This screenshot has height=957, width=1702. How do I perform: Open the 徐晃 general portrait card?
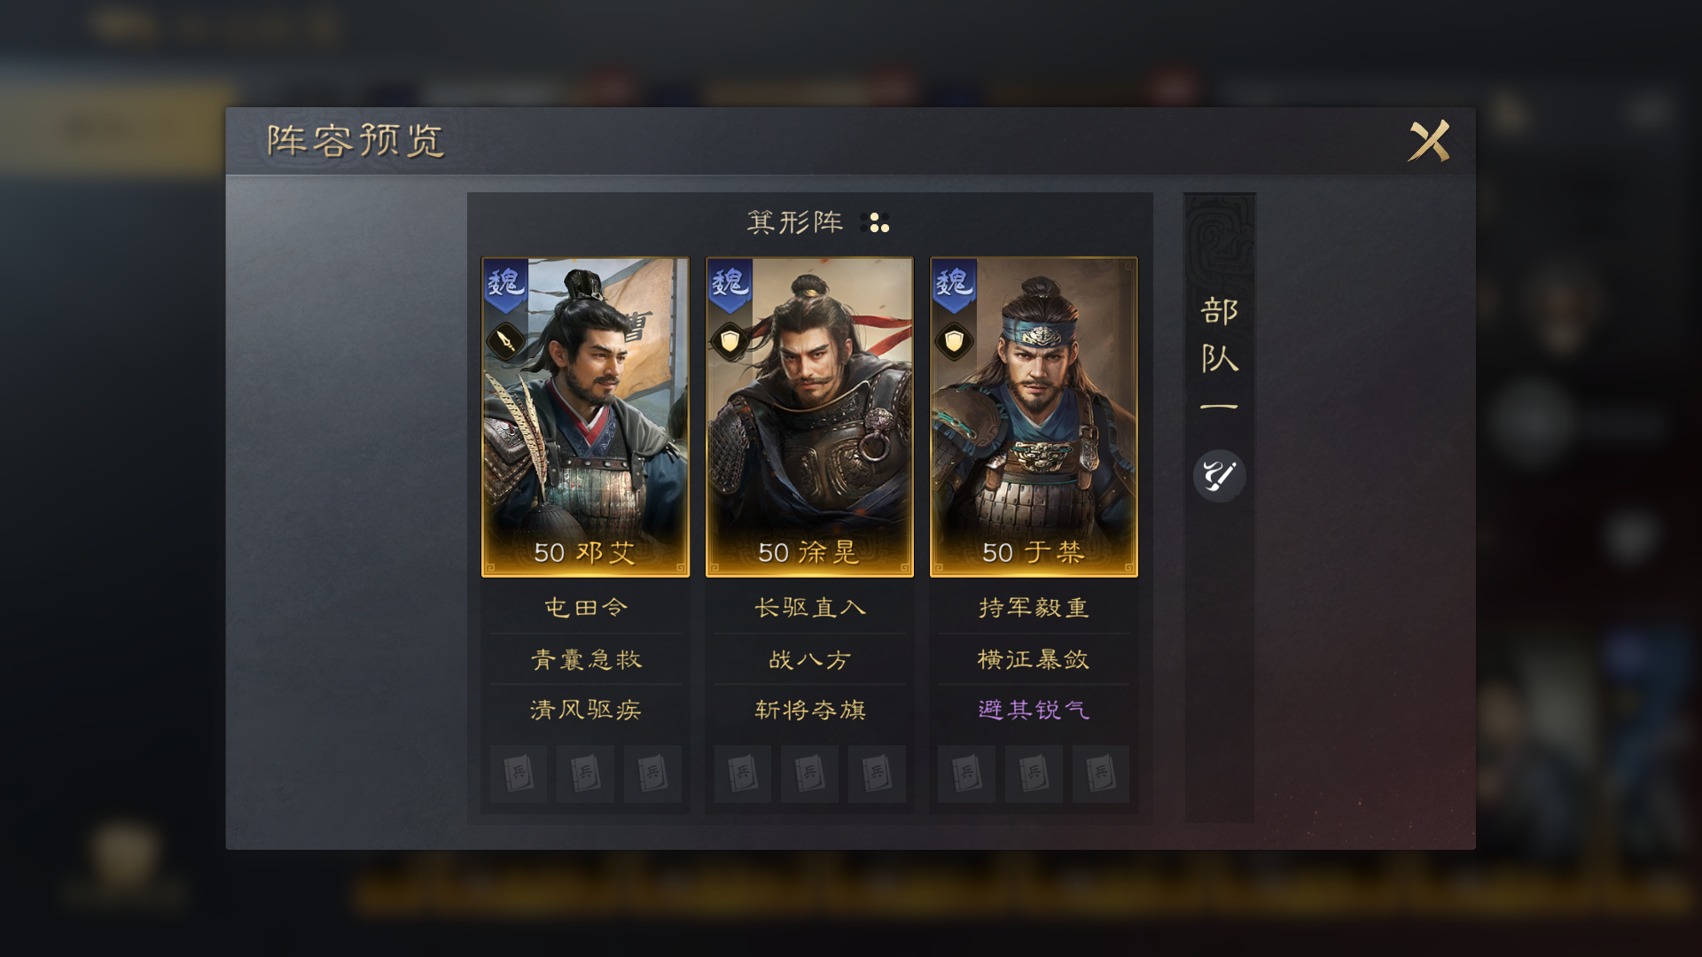tap(809, 416)
